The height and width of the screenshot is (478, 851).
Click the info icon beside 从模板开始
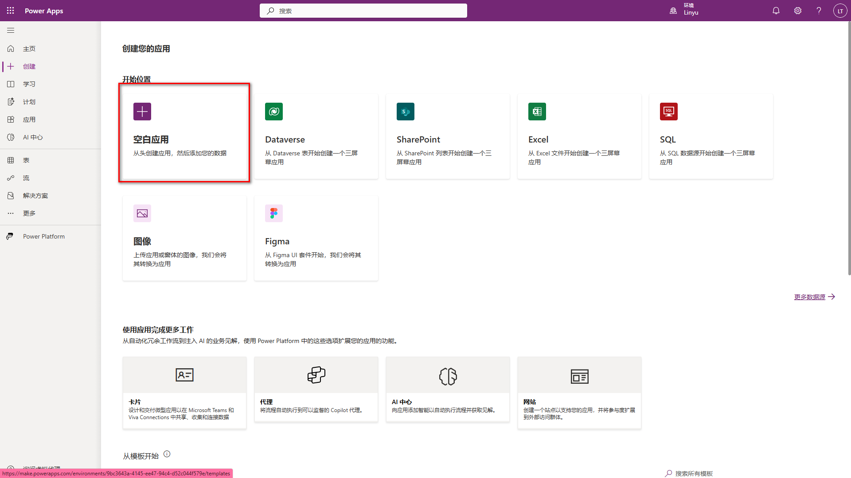[167, 454]
